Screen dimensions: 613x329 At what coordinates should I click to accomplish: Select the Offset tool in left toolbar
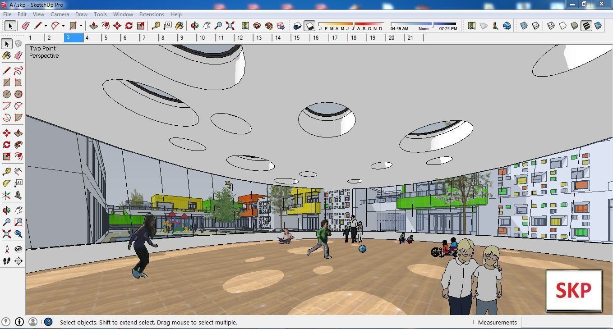pyautogui.click(x=18, y=156)
